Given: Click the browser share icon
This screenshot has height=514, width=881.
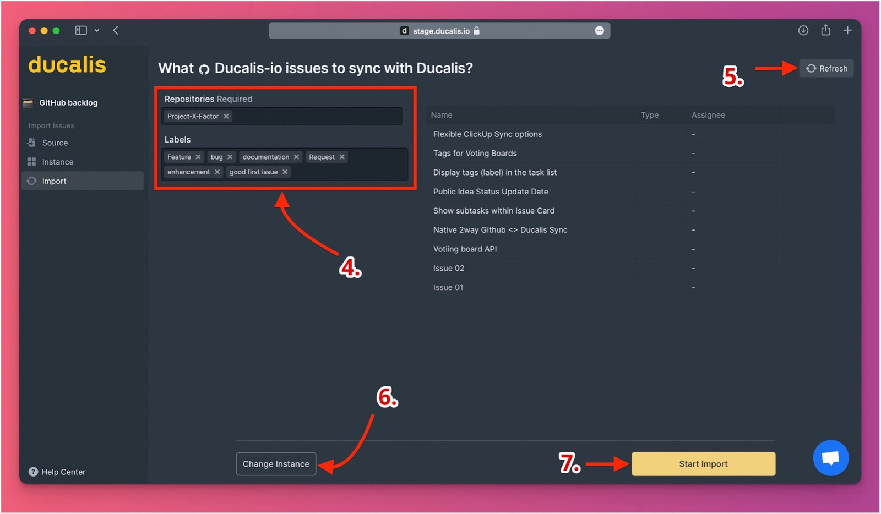Looking at the screenshot, I should [825, 30].
